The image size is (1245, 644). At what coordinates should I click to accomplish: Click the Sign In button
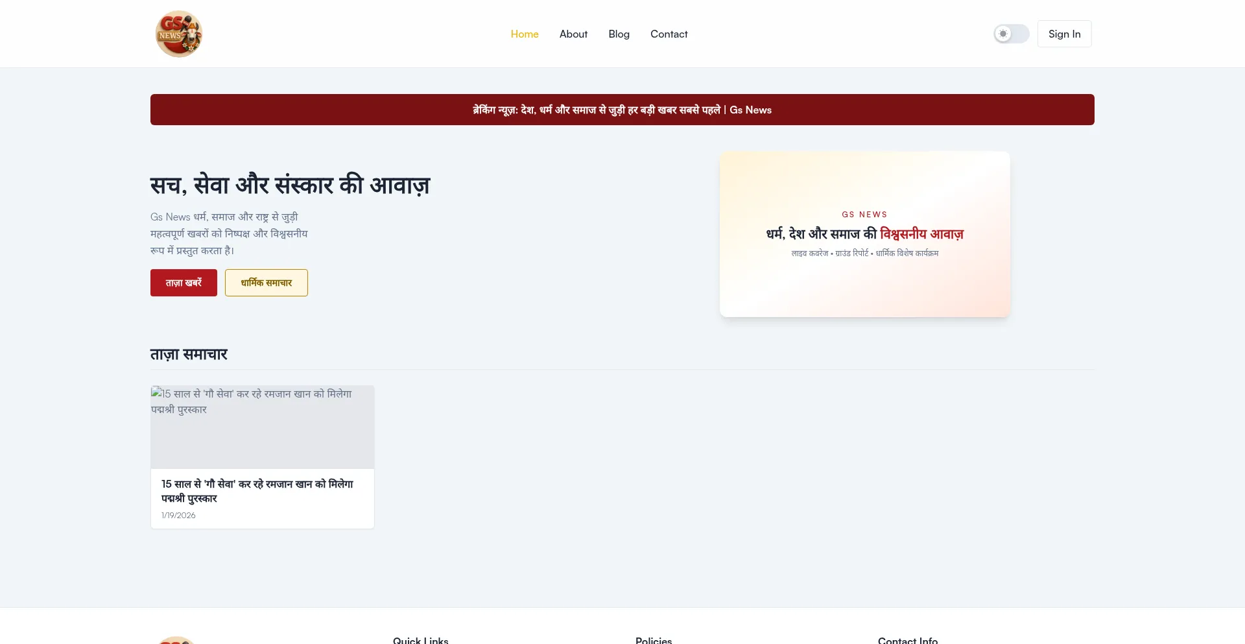pyautogui.click(x=1064, y=34)
